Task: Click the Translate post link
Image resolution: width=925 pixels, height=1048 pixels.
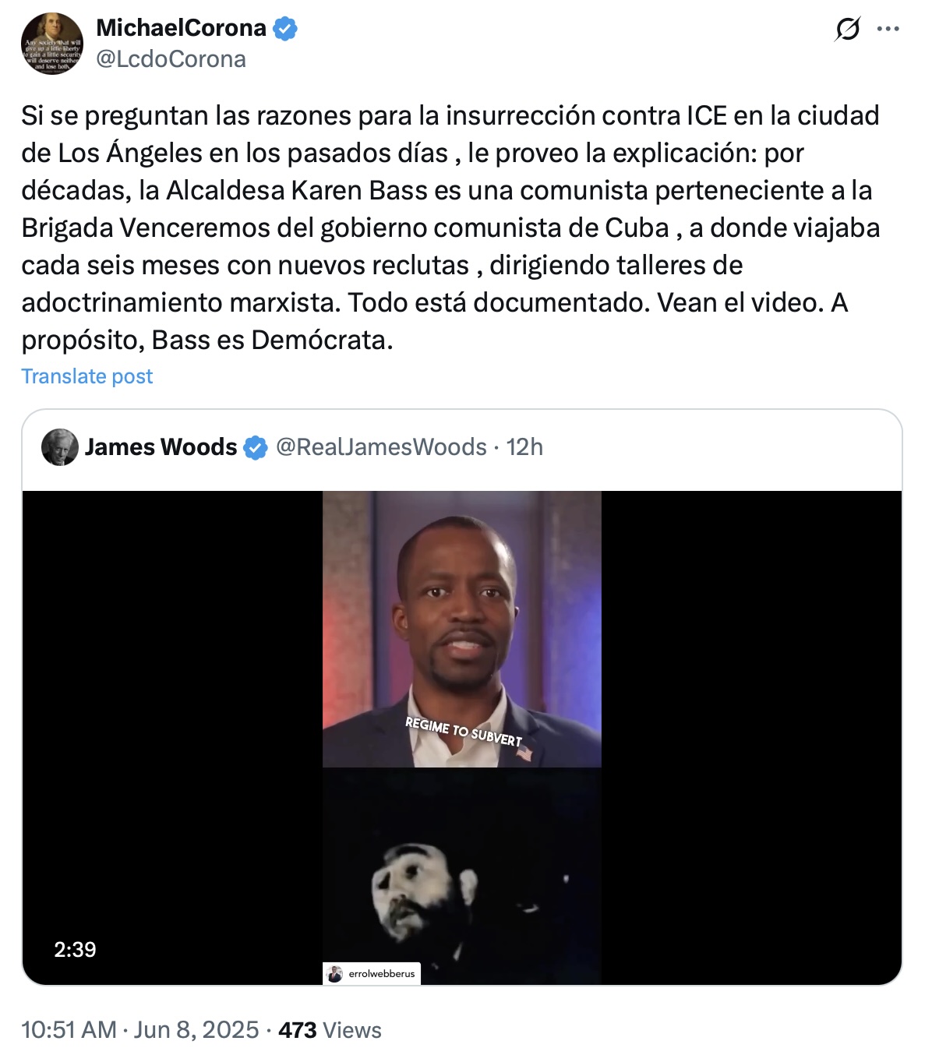Action: pyautogui.click(x=87, y=376)
